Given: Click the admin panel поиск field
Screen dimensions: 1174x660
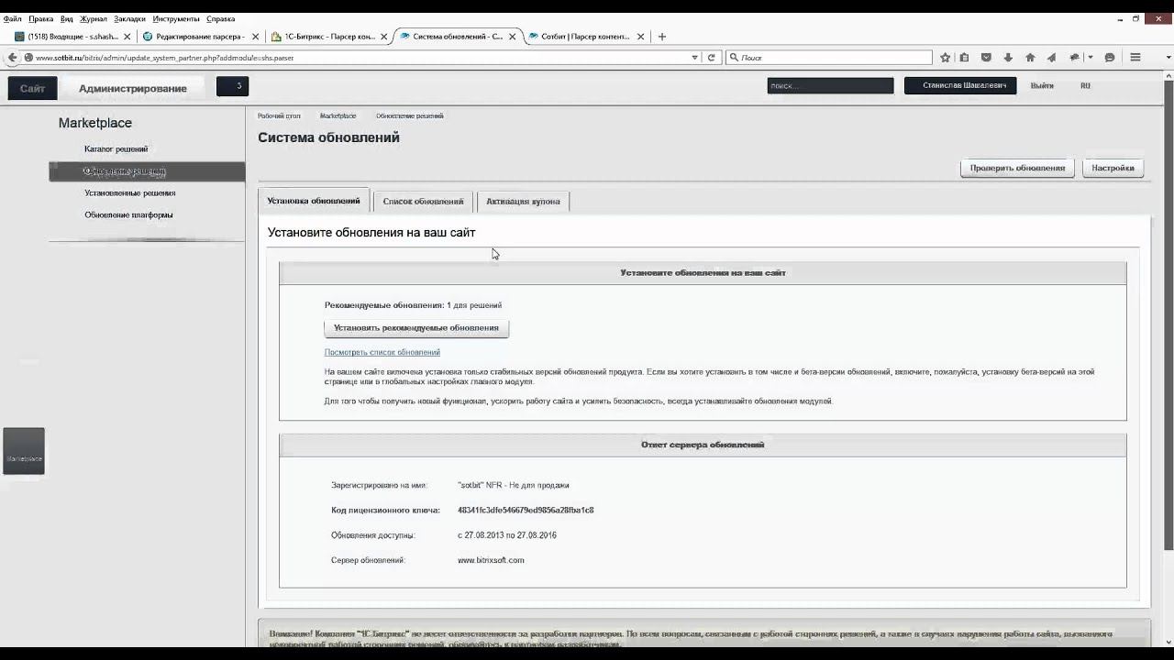Looking at the screenshot, I should 830,85.
